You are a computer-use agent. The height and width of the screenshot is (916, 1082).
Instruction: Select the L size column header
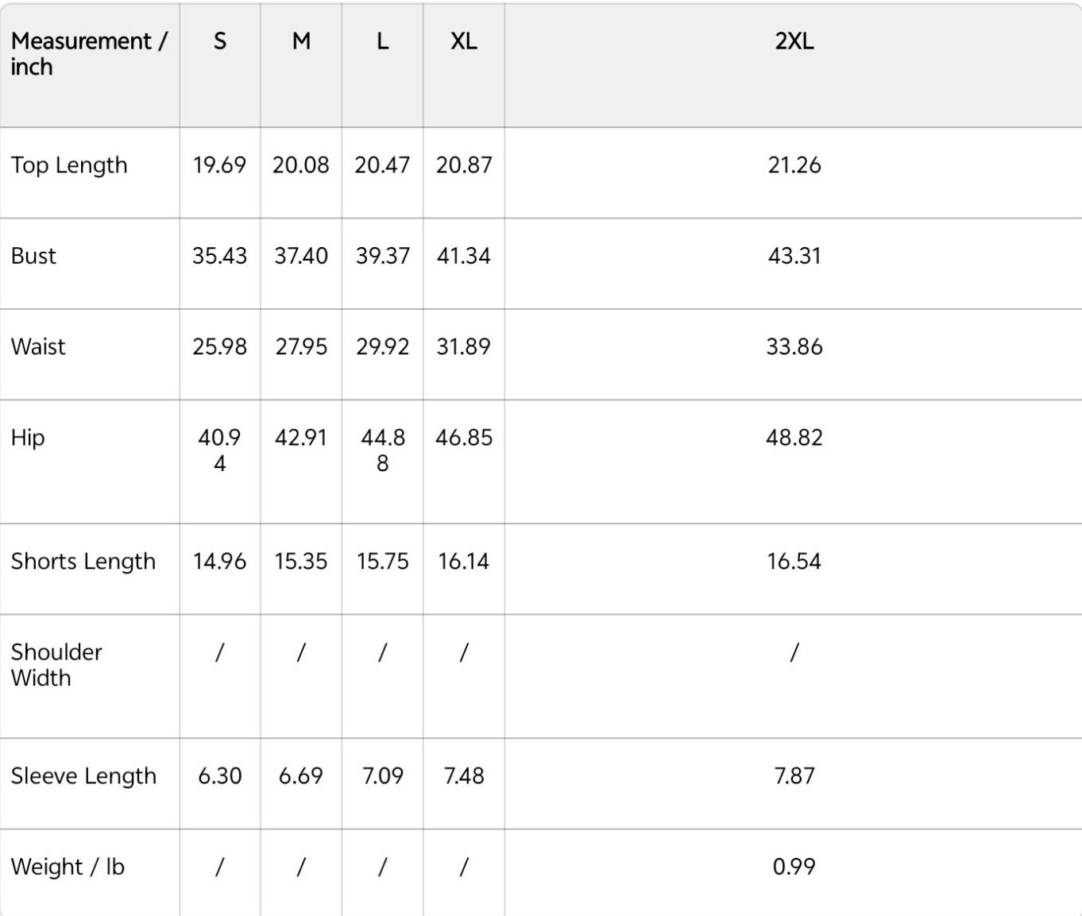382,41
